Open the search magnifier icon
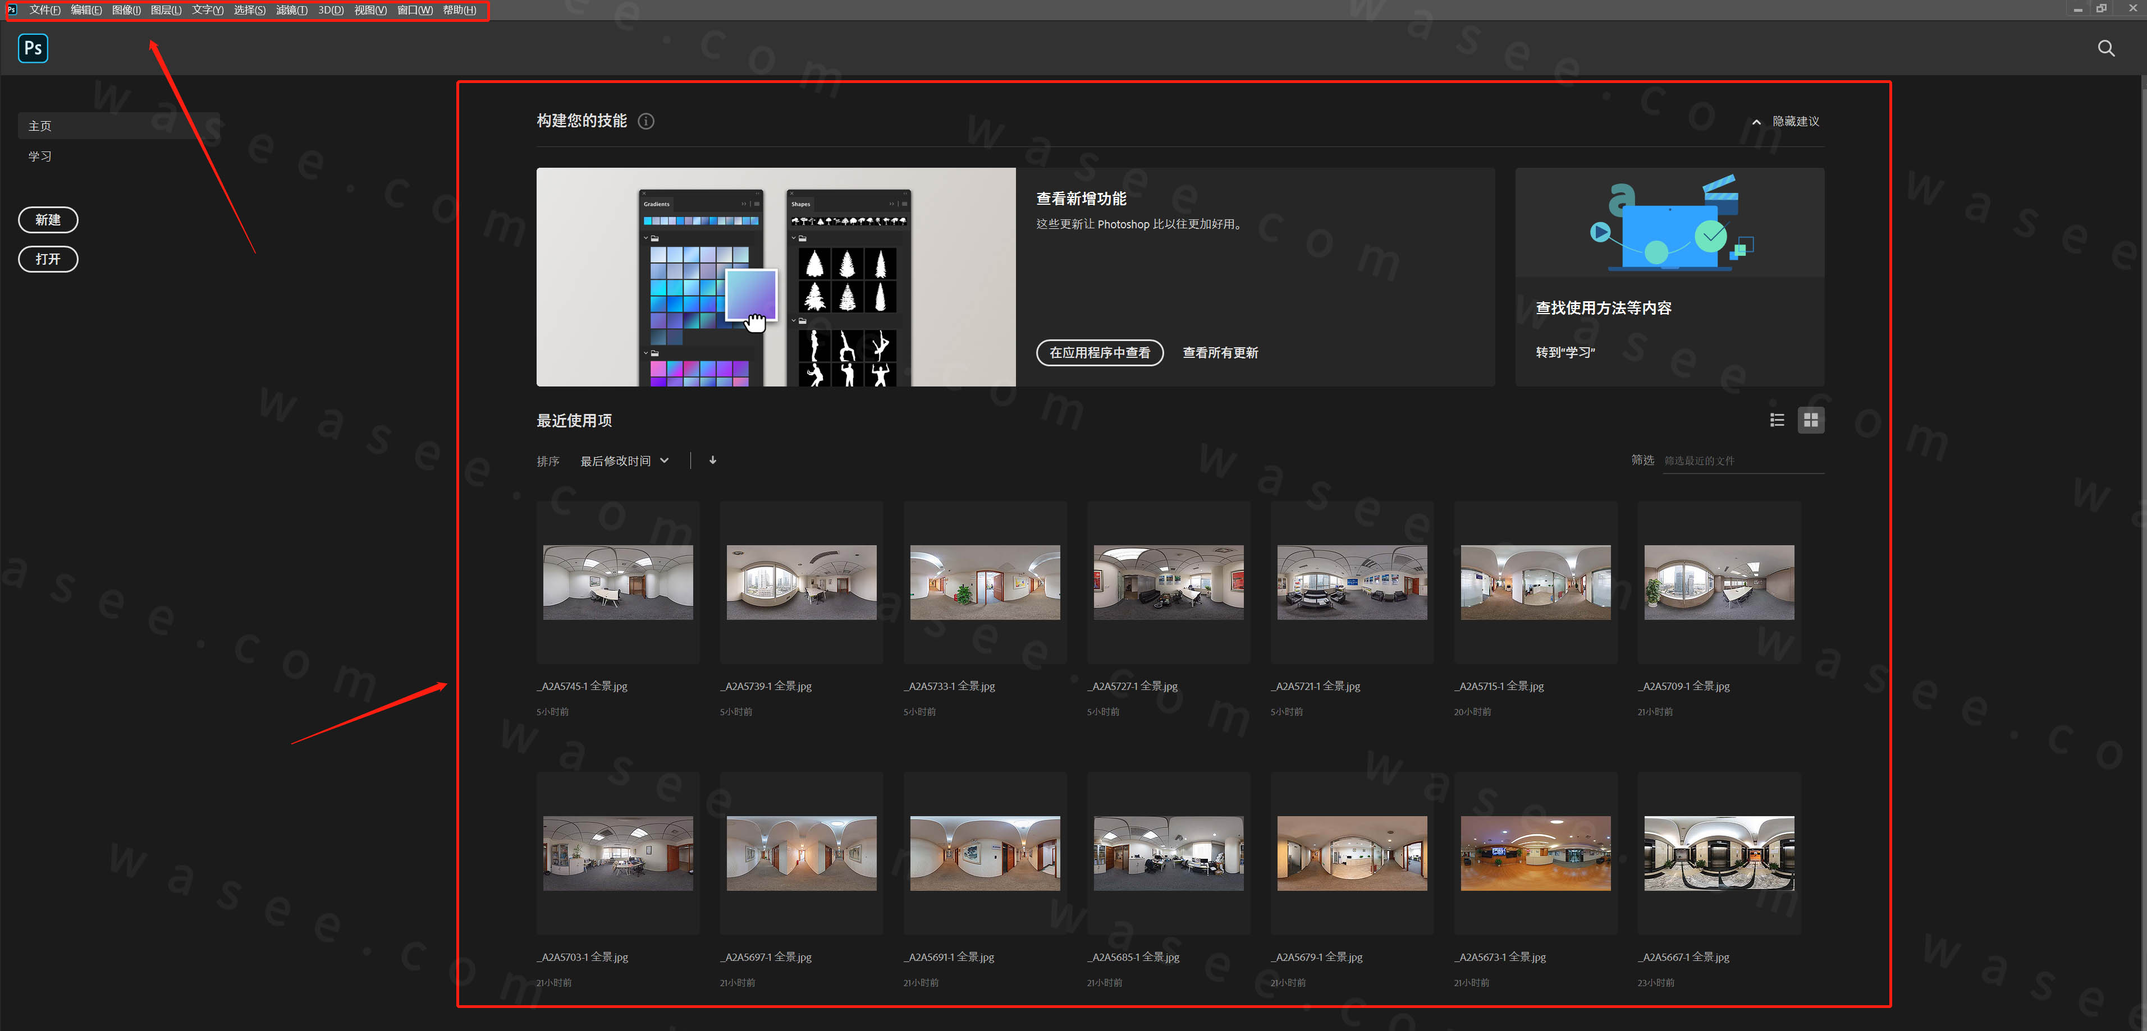2147x1031 pixels. (x=2105, y=48)
